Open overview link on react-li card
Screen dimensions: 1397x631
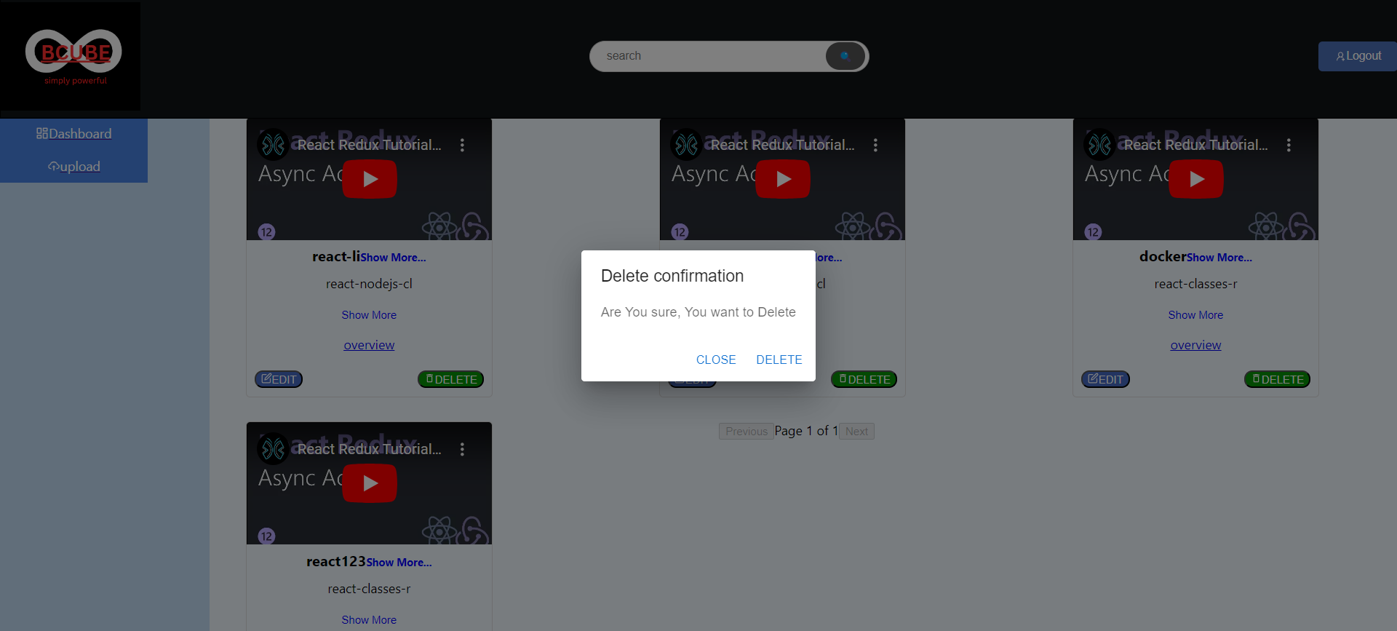pos(369,345)
